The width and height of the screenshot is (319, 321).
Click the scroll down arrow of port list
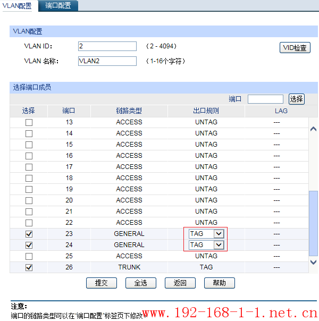coord(314,262)
